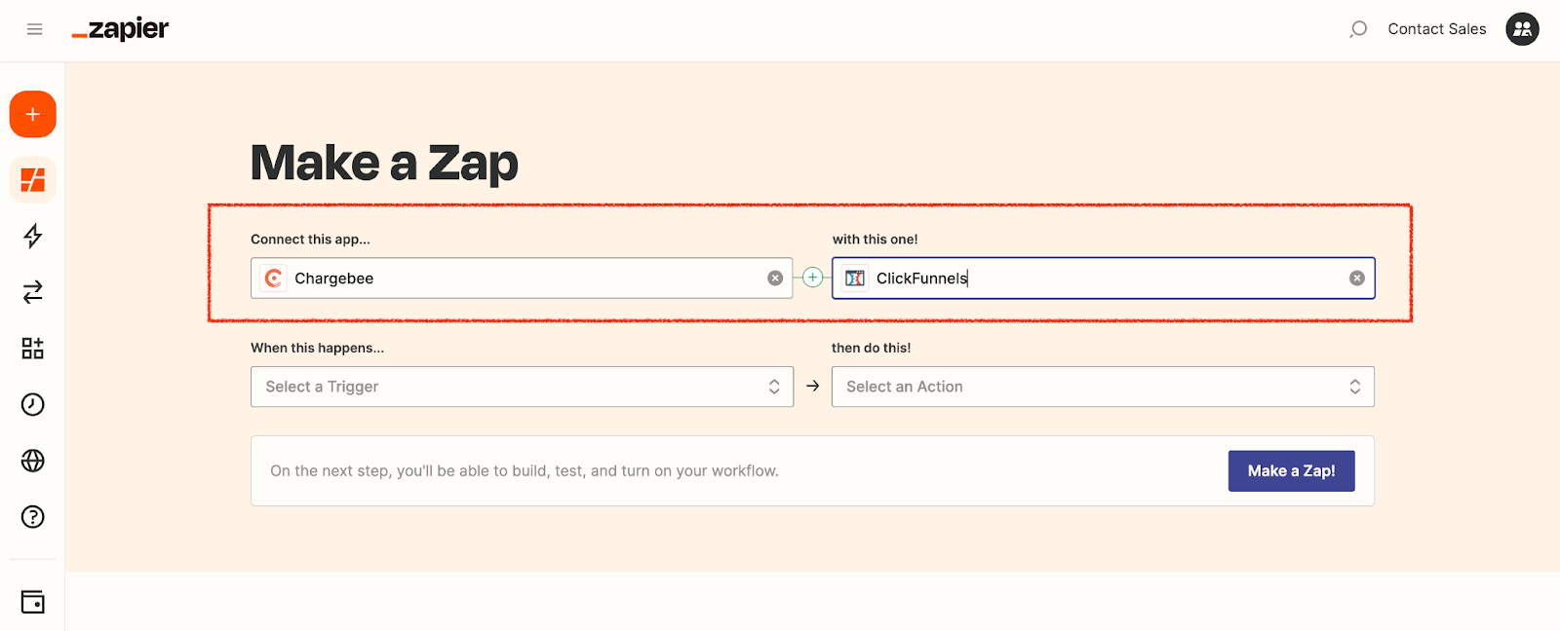The image size is (1560, 631).
Task: Open the hamburger menu
Action: click(x=35, y=29)
